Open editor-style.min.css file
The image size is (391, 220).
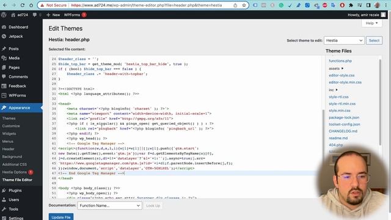click(x=345, y=82)
